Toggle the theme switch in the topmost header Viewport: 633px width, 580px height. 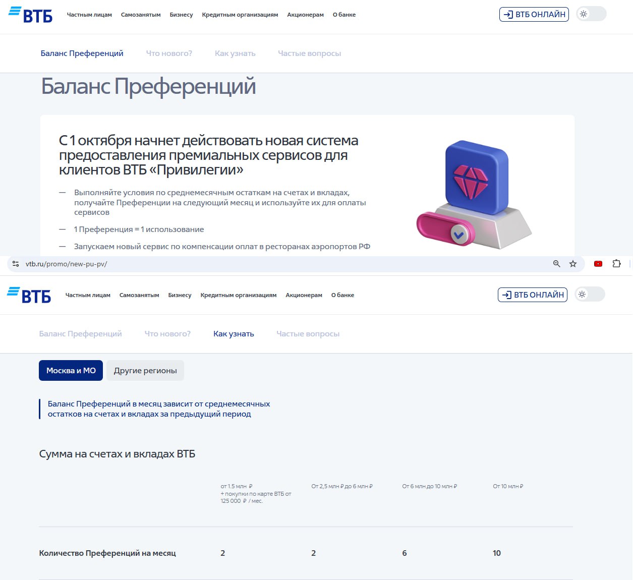coord(591,14)
